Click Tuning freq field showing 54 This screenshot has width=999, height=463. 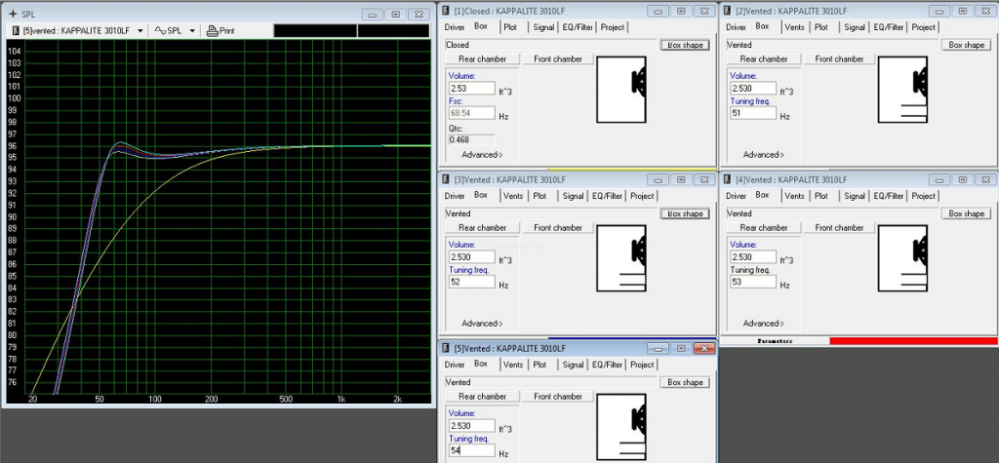(x=471, y=451)
